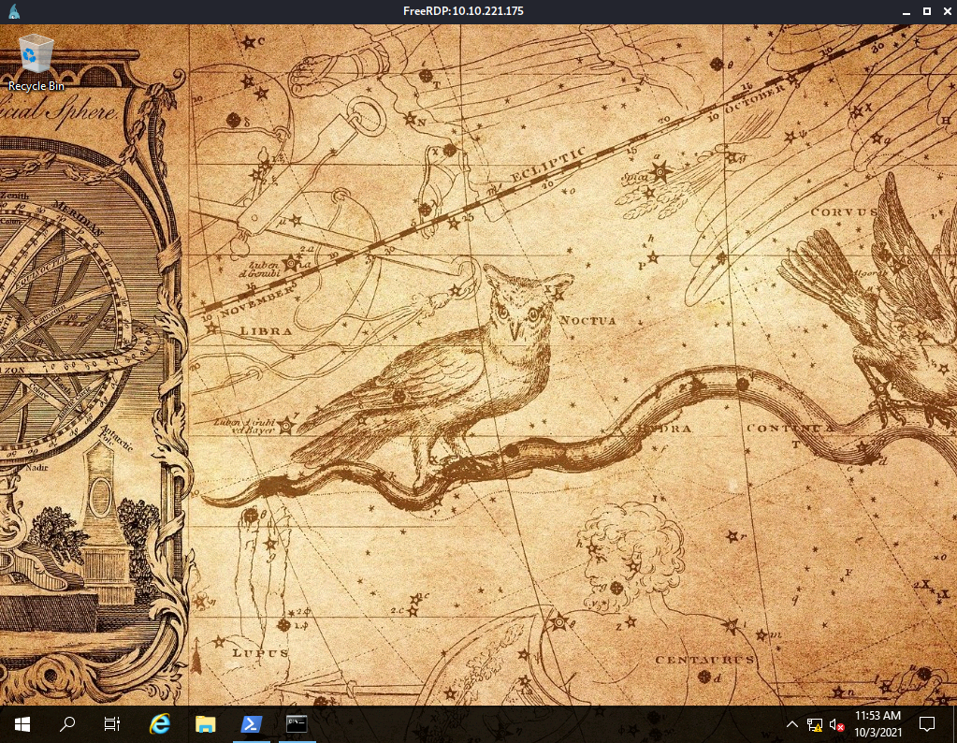
Task: Switch to the PowerShell taskbar window
Action: 252,724
